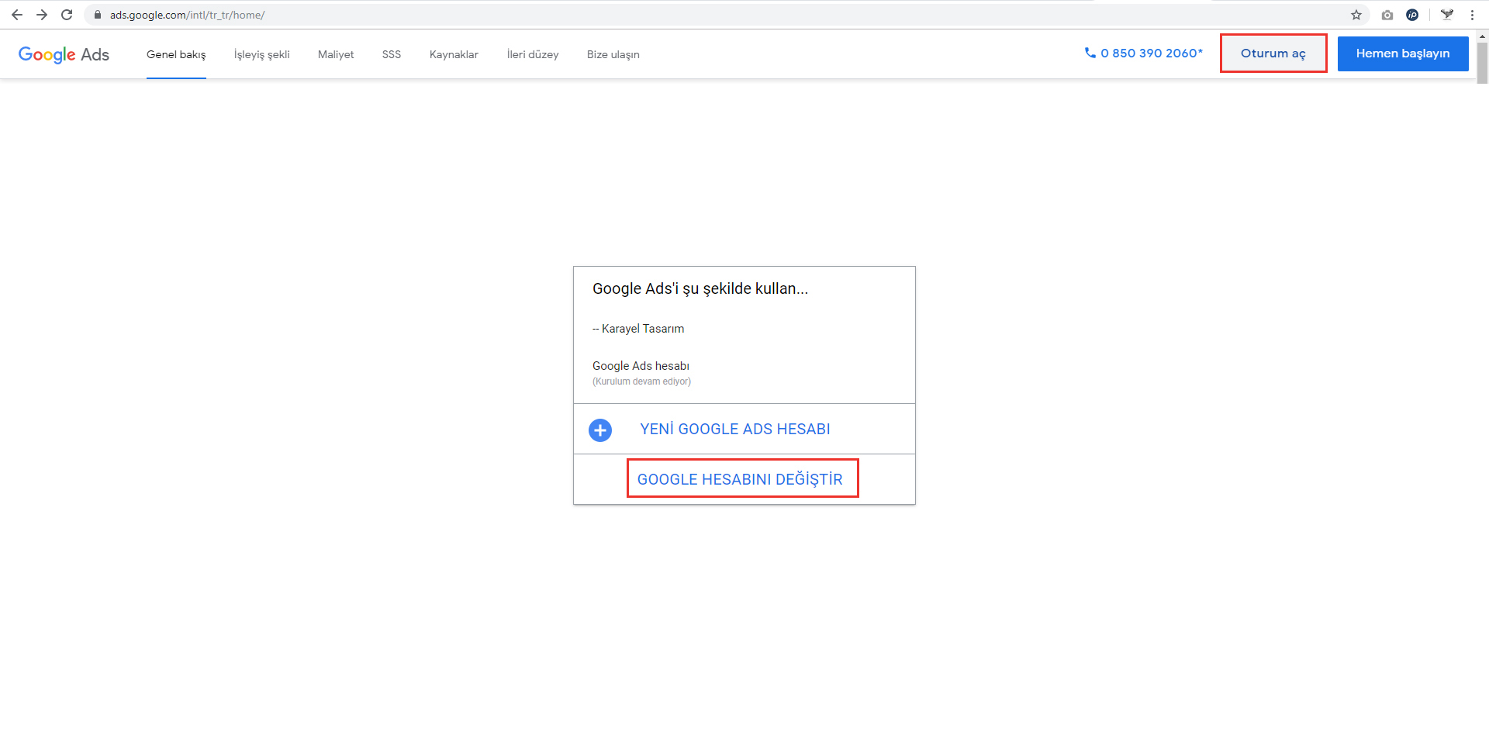1489x756 pixels.
Task: Select Google Ads hesabı entry
Action: click(x=641, y=366)
